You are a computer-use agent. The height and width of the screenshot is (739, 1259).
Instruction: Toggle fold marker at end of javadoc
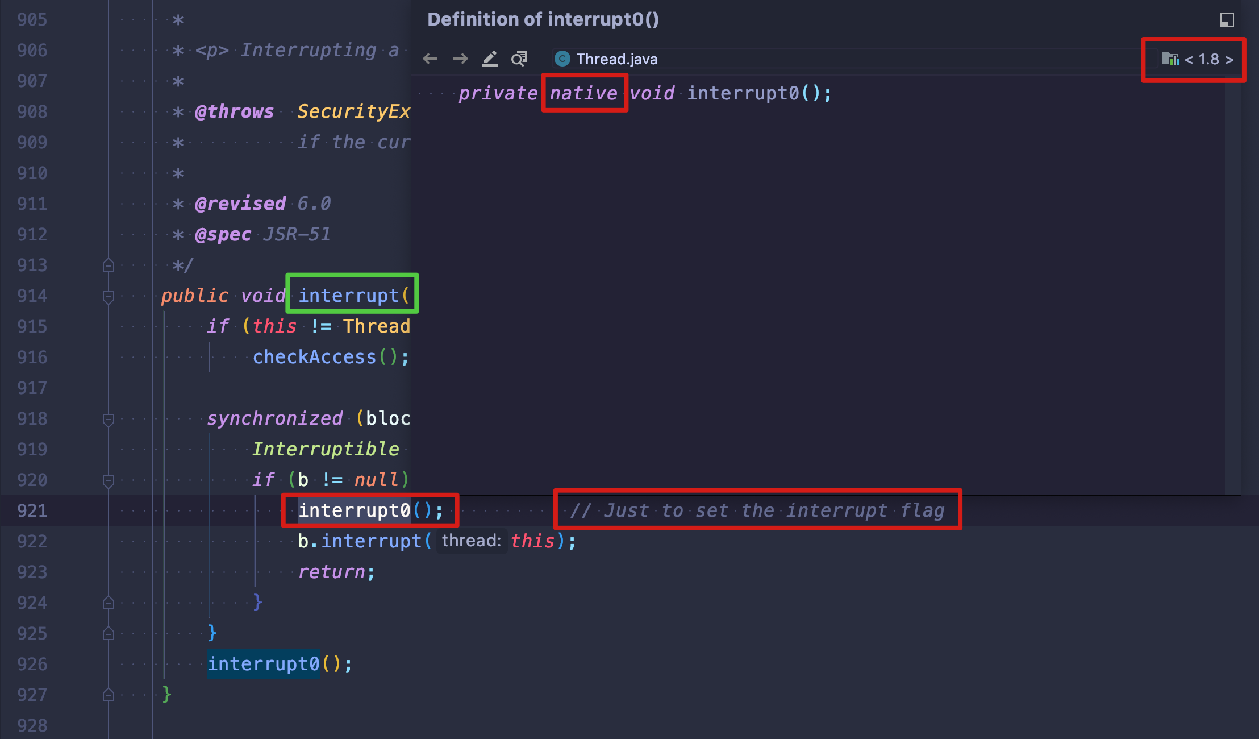[x=109, y=265]
